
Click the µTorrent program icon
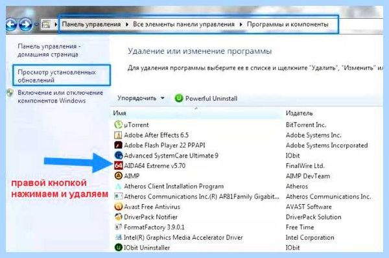119,124
